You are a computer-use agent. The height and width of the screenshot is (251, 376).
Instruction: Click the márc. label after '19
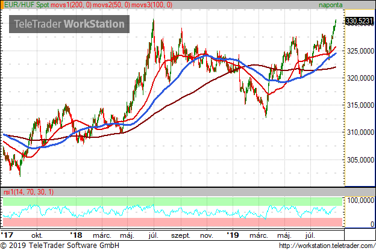pos(258,235)
